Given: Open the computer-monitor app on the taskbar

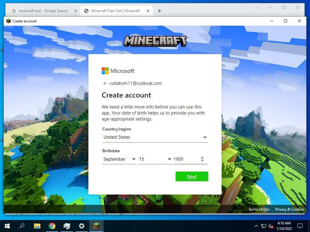Looking at the screenshot, I should pyautogui.click(x=67, y=226).
